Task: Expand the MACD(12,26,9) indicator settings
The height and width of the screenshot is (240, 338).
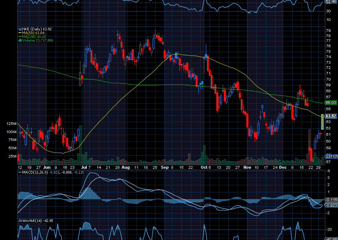Action: [x=35, y=172]
